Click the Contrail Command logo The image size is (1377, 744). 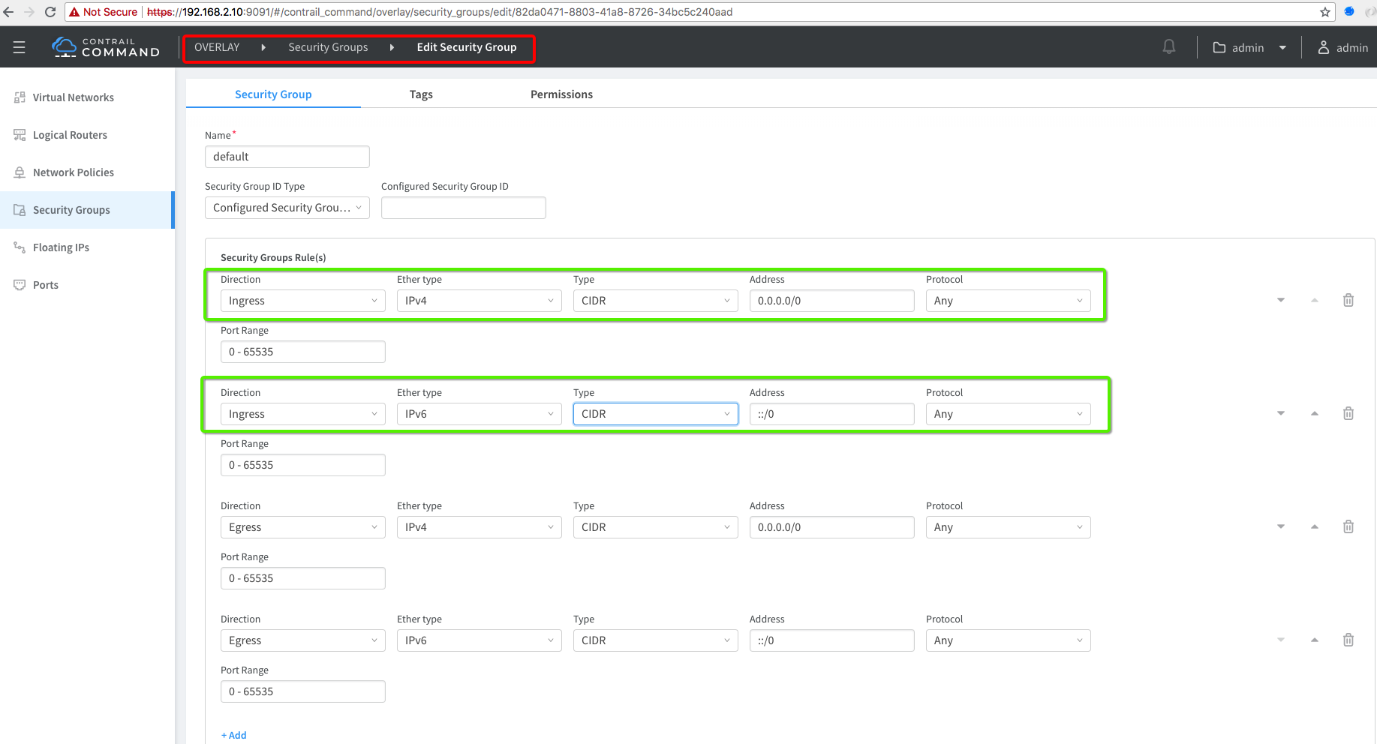106,47
